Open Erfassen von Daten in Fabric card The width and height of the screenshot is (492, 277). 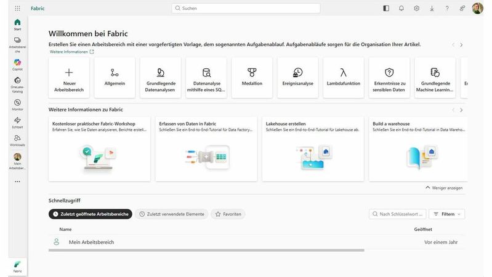pyautogui.click(x=206, y=149)
